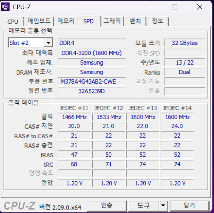Open the 메인보드 tab
The width and height of the screenshot is (214, 213).
click(x=39, y=21)
